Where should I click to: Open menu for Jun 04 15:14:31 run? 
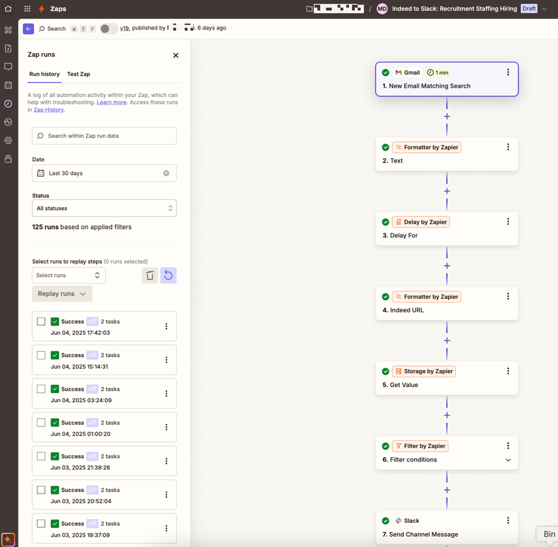tap(166, 360)
